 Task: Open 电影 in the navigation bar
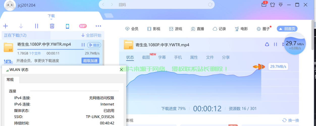point(241,29)
